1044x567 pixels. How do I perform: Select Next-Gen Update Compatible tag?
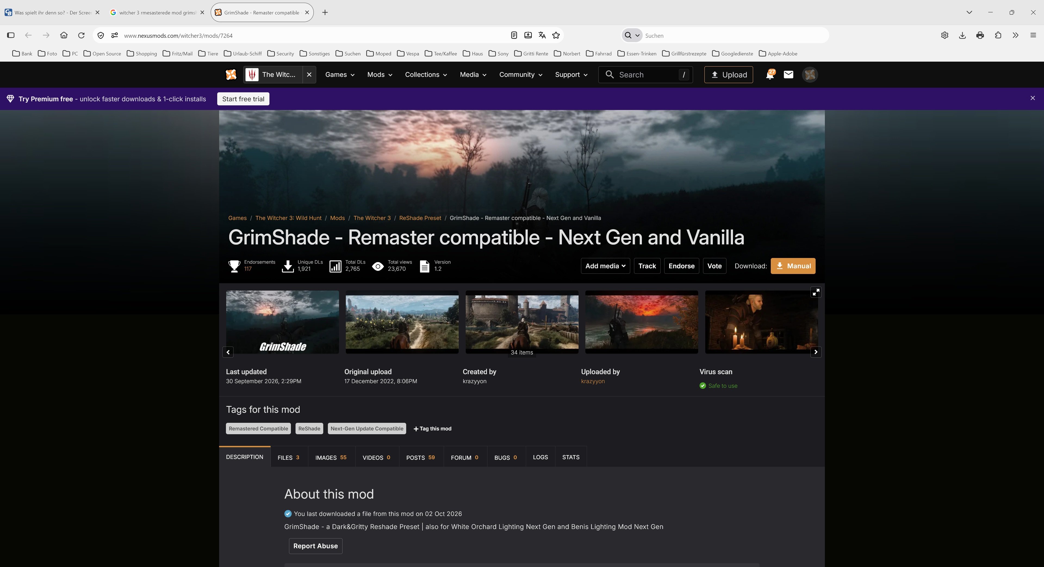[367, 429]
